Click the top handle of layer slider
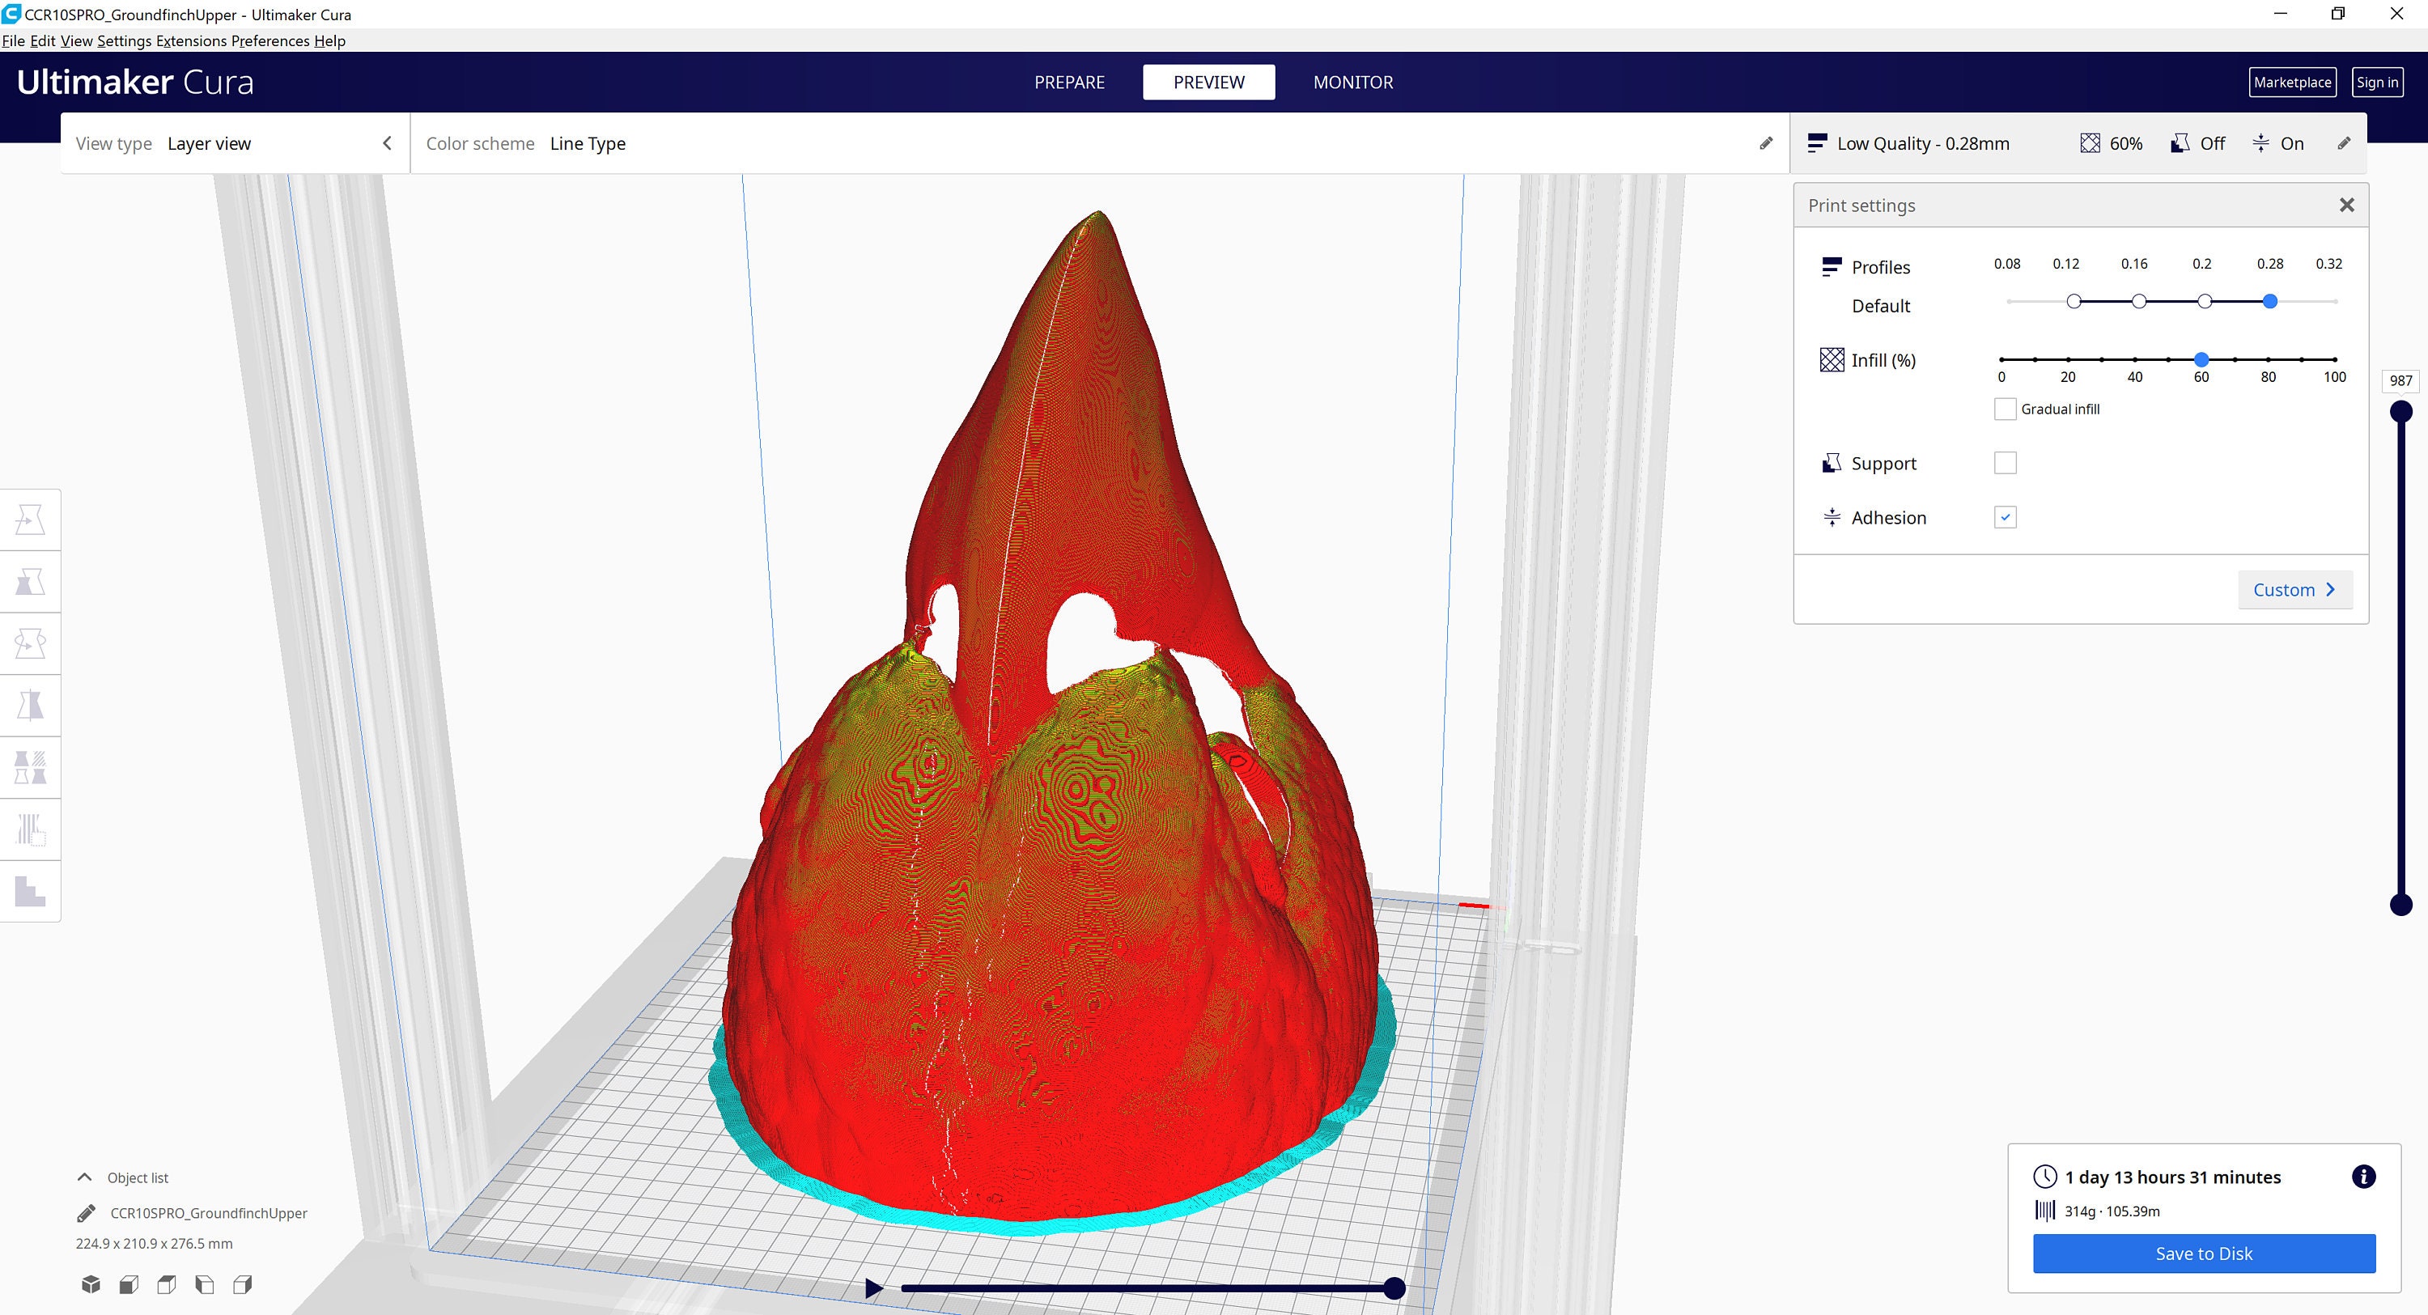The height and width of the screenshot is (1315, 2428). coord(2400,411)
